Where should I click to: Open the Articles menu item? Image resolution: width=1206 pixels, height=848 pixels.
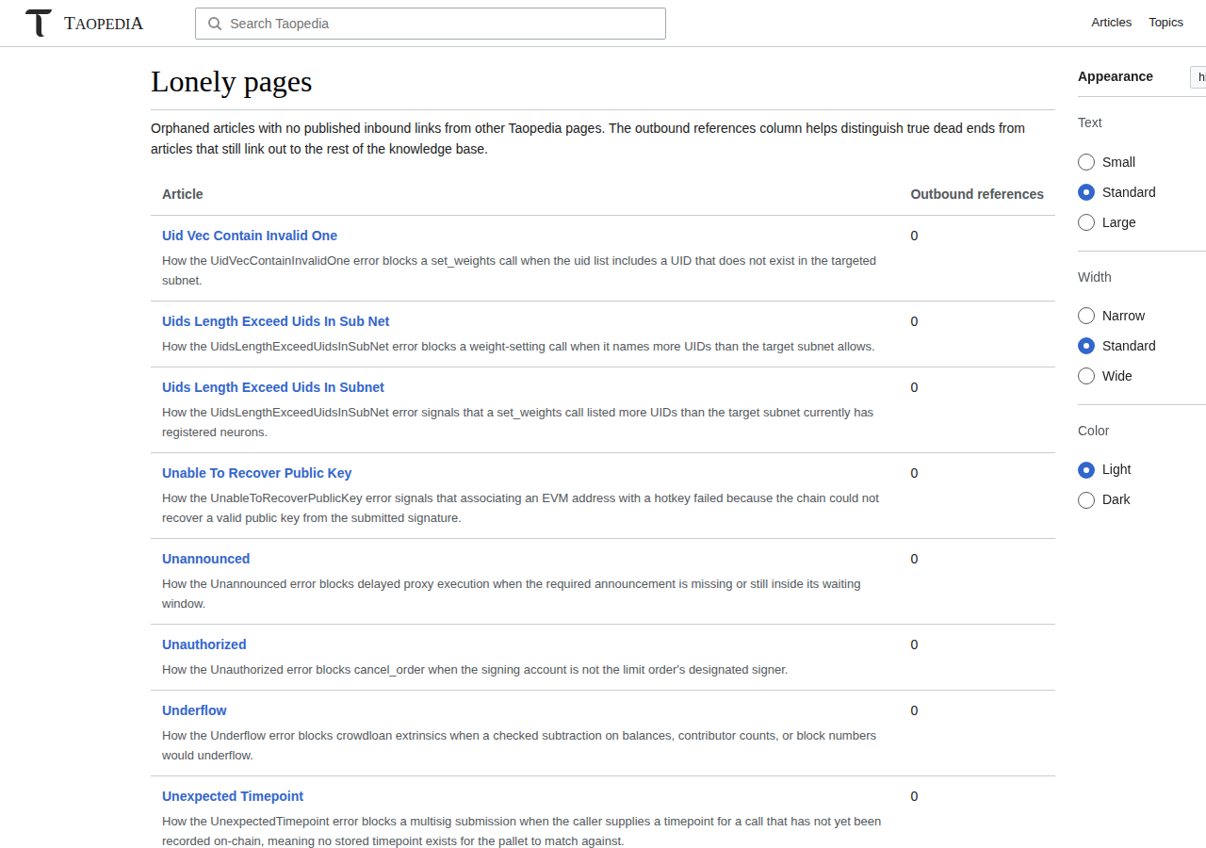point(1111,23)
